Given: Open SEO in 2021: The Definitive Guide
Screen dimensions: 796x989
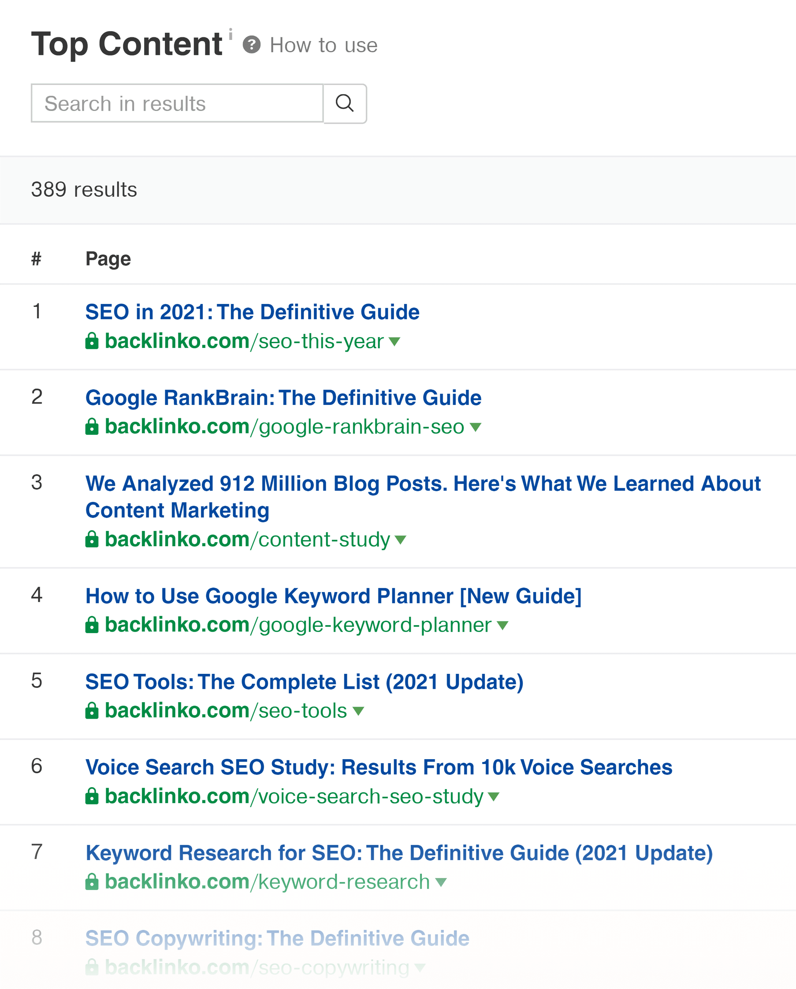Looking at the screenshot, I should coord(252,312).
